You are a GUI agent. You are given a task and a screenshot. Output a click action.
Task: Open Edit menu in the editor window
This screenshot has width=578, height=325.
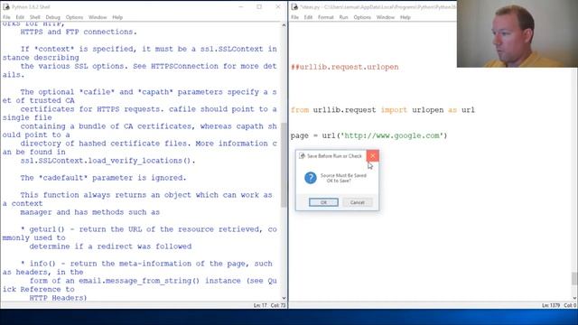tap(308, 17)
